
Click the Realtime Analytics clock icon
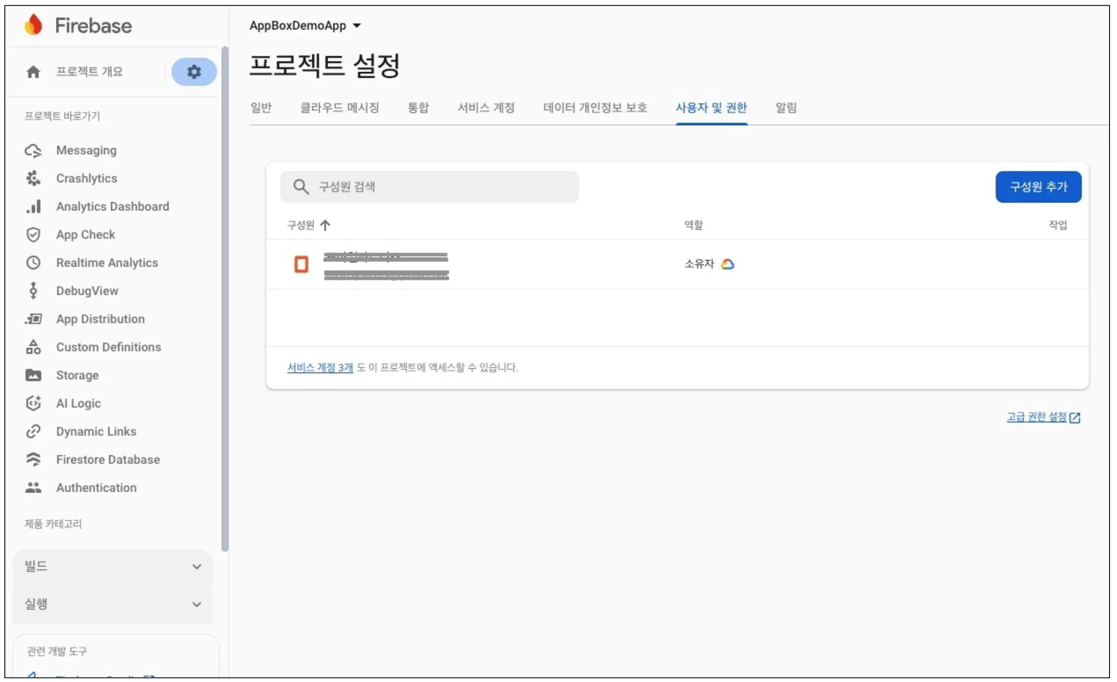point(33,263)
